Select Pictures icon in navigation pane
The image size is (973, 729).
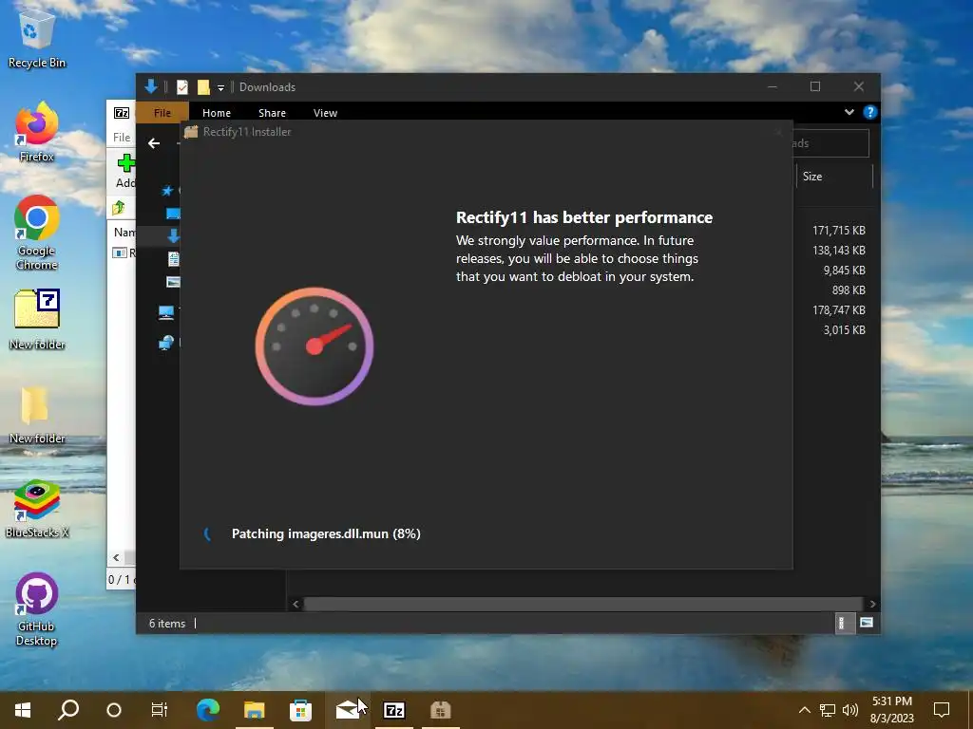pyautogui.click(x=173, y=282)
